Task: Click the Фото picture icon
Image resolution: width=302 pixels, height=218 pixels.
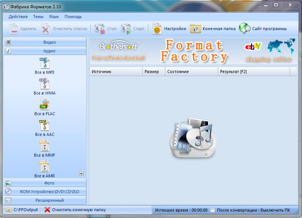Action: pyautogui.click(x=8, y=183)
